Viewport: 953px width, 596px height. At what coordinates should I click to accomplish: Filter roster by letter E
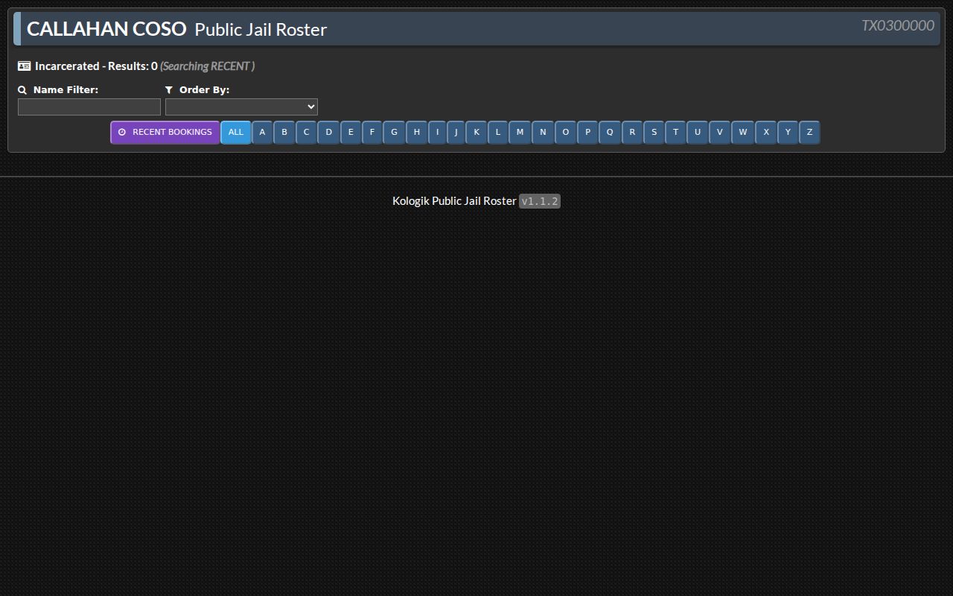351,133
